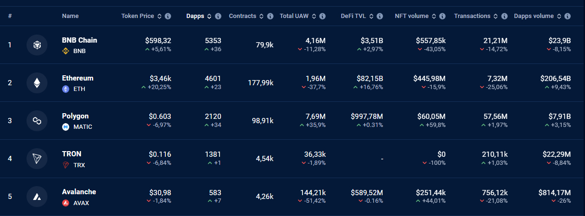Screen dimensions: 585x216
Task: Click the small BNB token icon
Action: (x=66, y=51)
